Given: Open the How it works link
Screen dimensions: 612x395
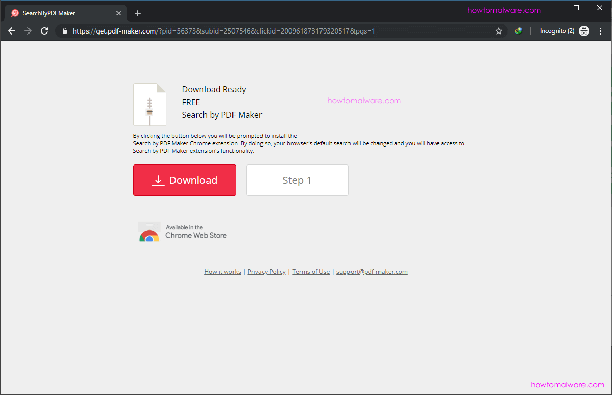Looking at the screenshot, I should tap(222, 272).
